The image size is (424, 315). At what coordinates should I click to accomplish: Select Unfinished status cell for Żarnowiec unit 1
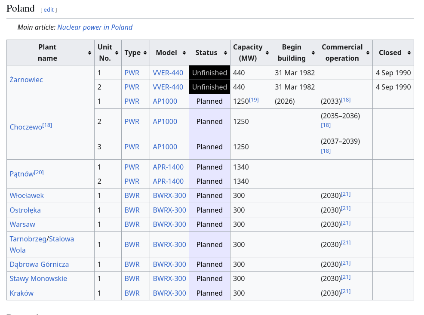pyautogui.click(x=209, y=73)
